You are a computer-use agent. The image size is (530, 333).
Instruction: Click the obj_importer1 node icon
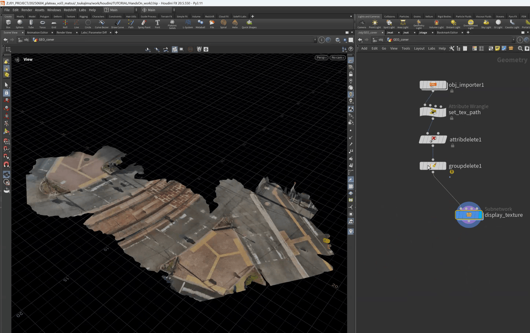[433, 85]
